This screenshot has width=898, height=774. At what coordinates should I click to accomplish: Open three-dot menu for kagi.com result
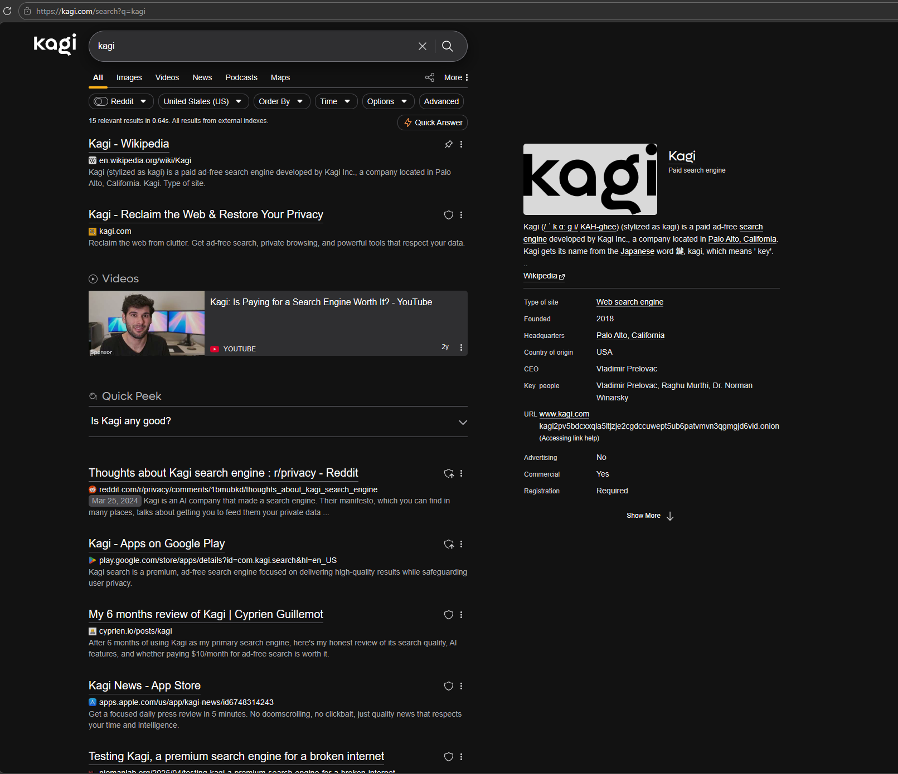461,215
